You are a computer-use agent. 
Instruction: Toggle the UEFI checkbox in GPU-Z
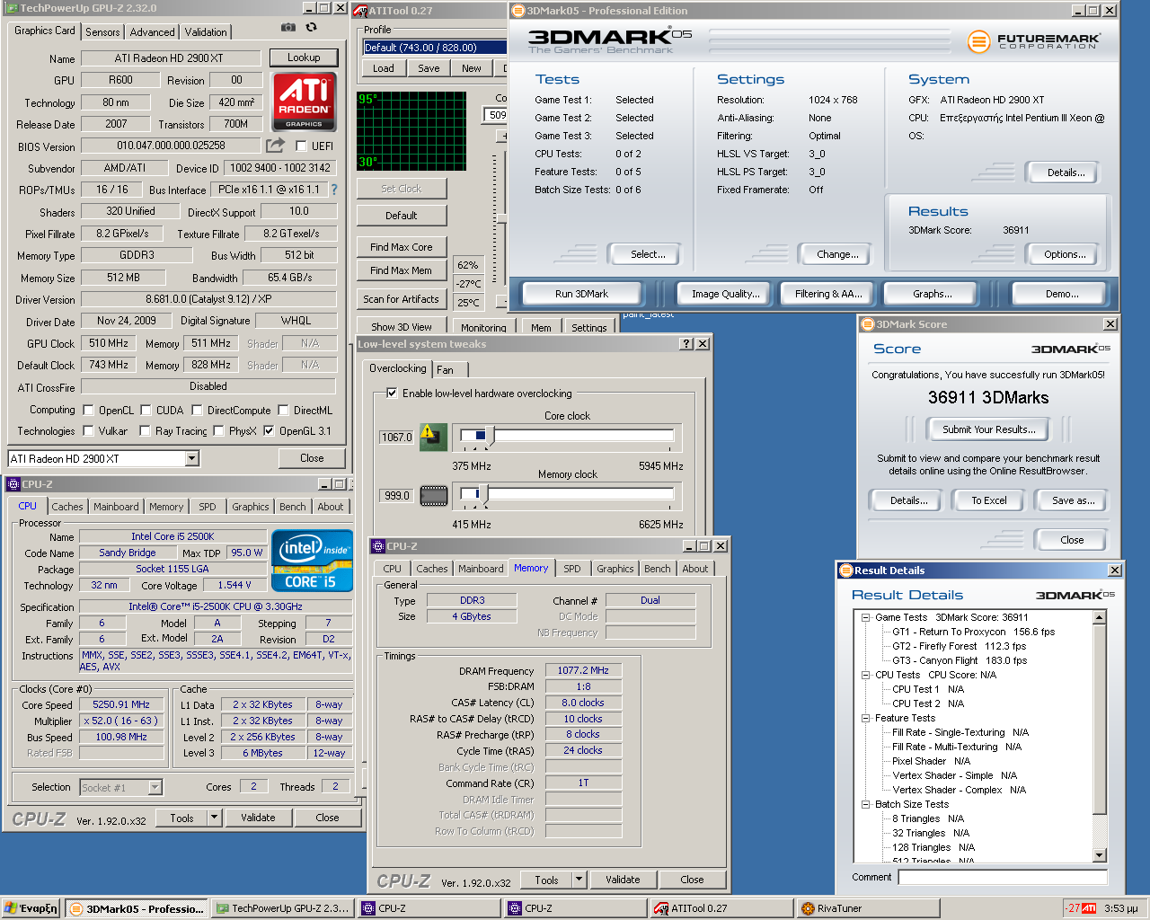(301, 146)
